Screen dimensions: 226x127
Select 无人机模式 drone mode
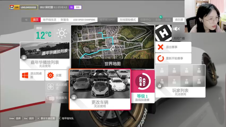[x=57, y=87]
